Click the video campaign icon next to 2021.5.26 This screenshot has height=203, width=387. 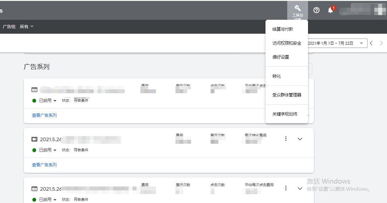(35, 139)
